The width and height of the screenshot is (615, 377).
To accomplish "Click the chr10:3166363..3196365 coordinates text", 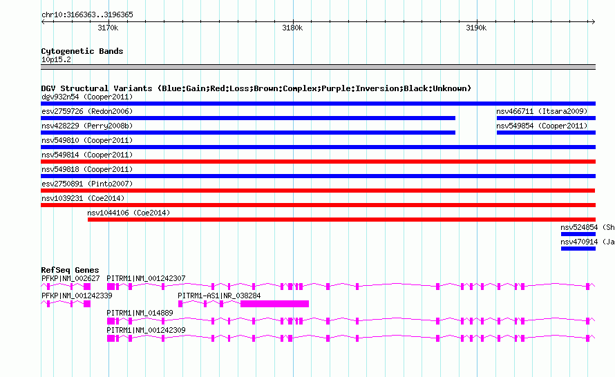I will tap(87, 14).
